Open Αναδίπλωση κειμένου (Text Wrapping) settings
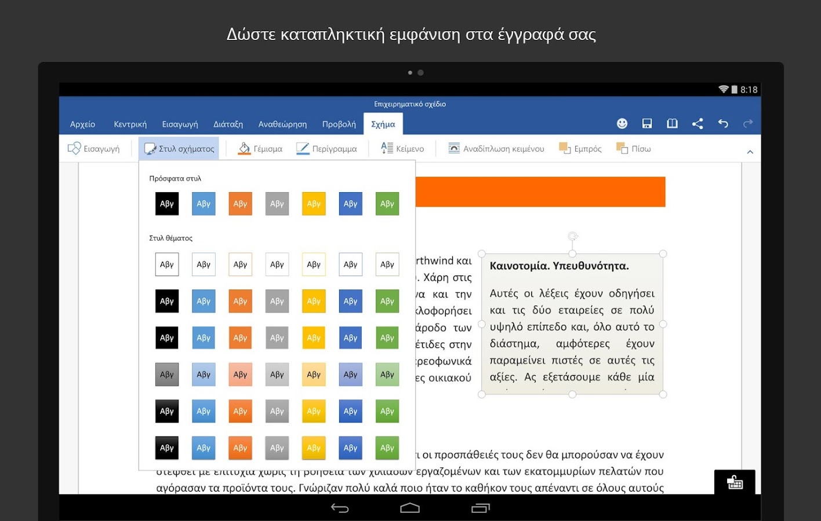 pos(496,148)
